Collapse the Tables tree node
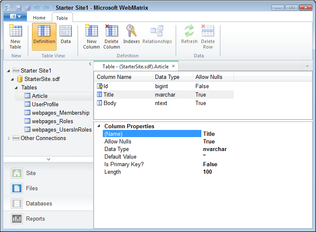The image size is (316, 232). [16, 88]
